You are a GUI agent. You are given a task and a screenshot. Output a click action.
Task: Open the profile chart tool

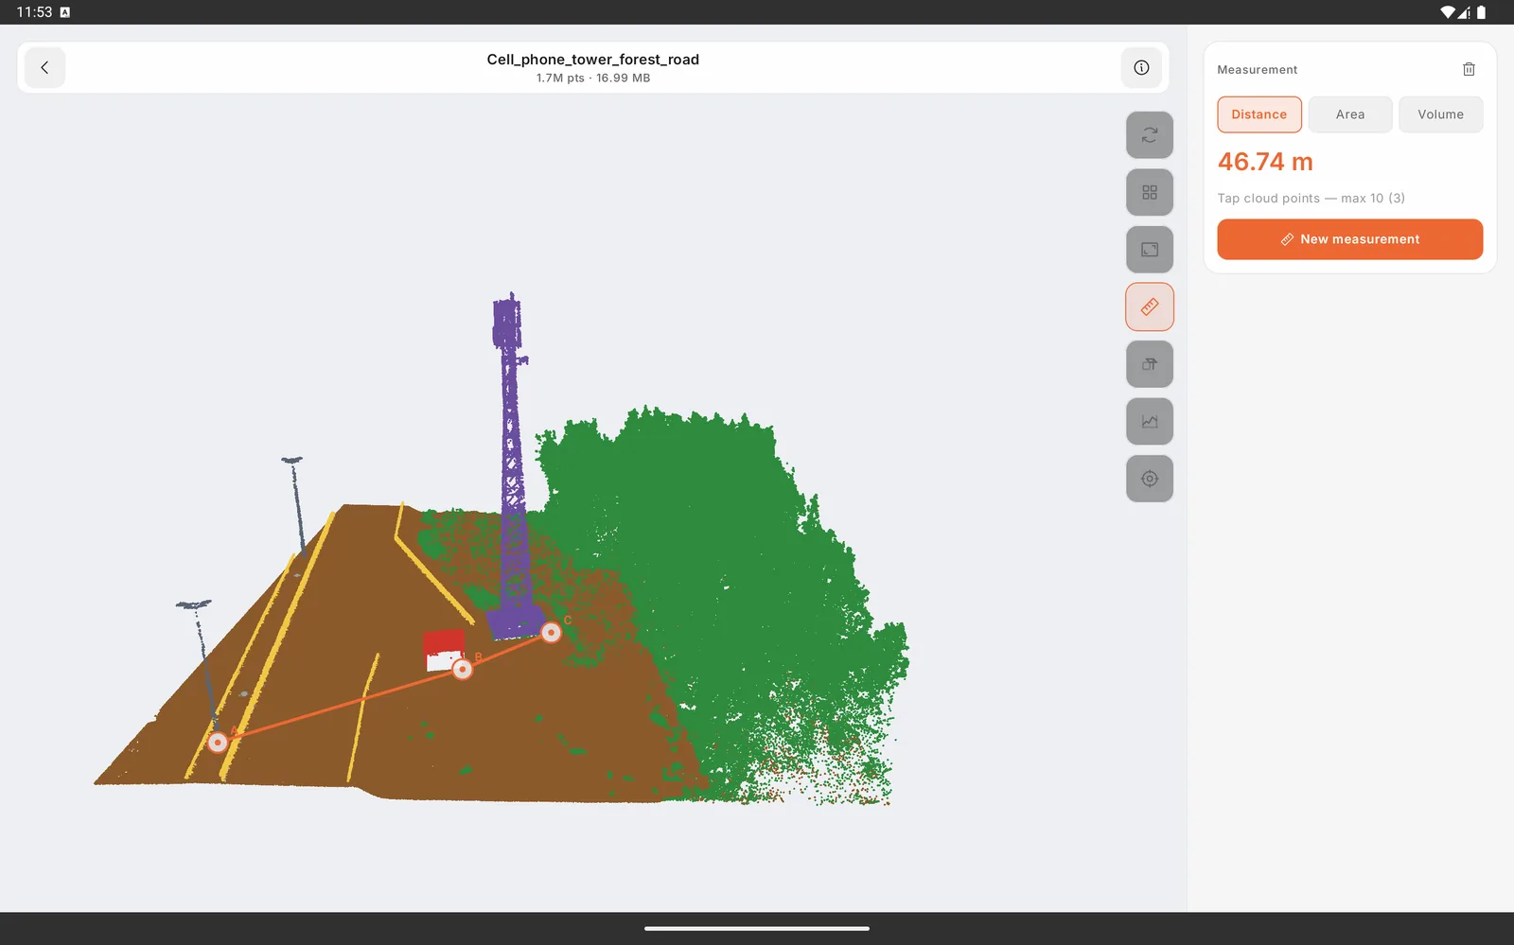tap(1150, 421)
